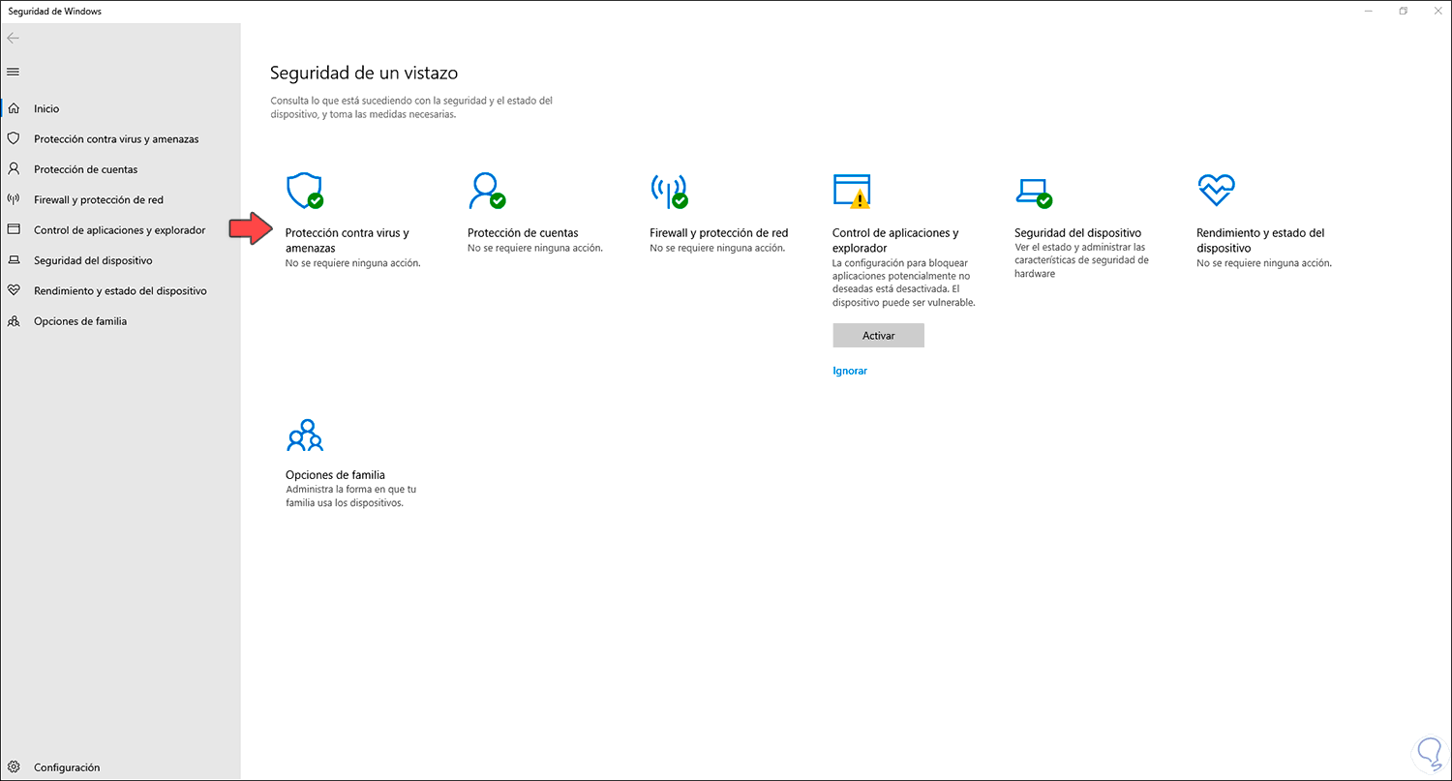Click the Configuración gear icon
The width and height of the screenshot is (1452, 781).
click(14, 767)
